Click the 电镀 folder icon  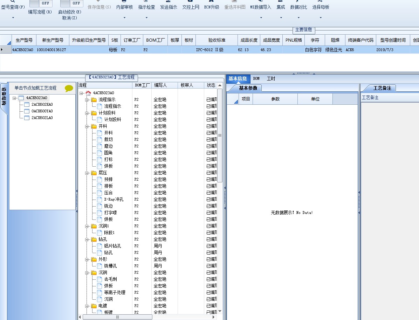pyautogui.click(x=94, y=306)
